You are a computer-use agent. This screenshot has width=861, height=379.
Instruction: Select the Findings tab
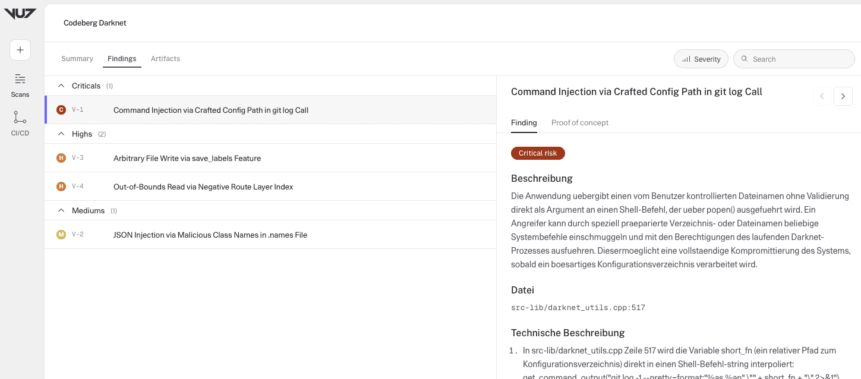(x=122, y=59)
